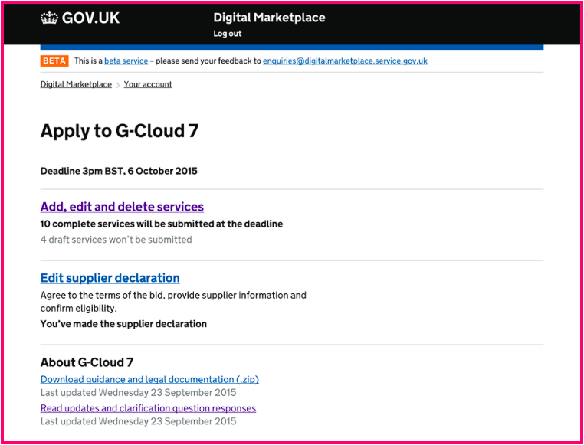Open Your account breadcrumb link
The image size is (584, 445).
[x=148, y=84]
